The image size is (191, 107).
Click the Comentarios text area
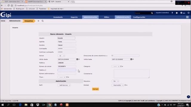click(132, 73)
